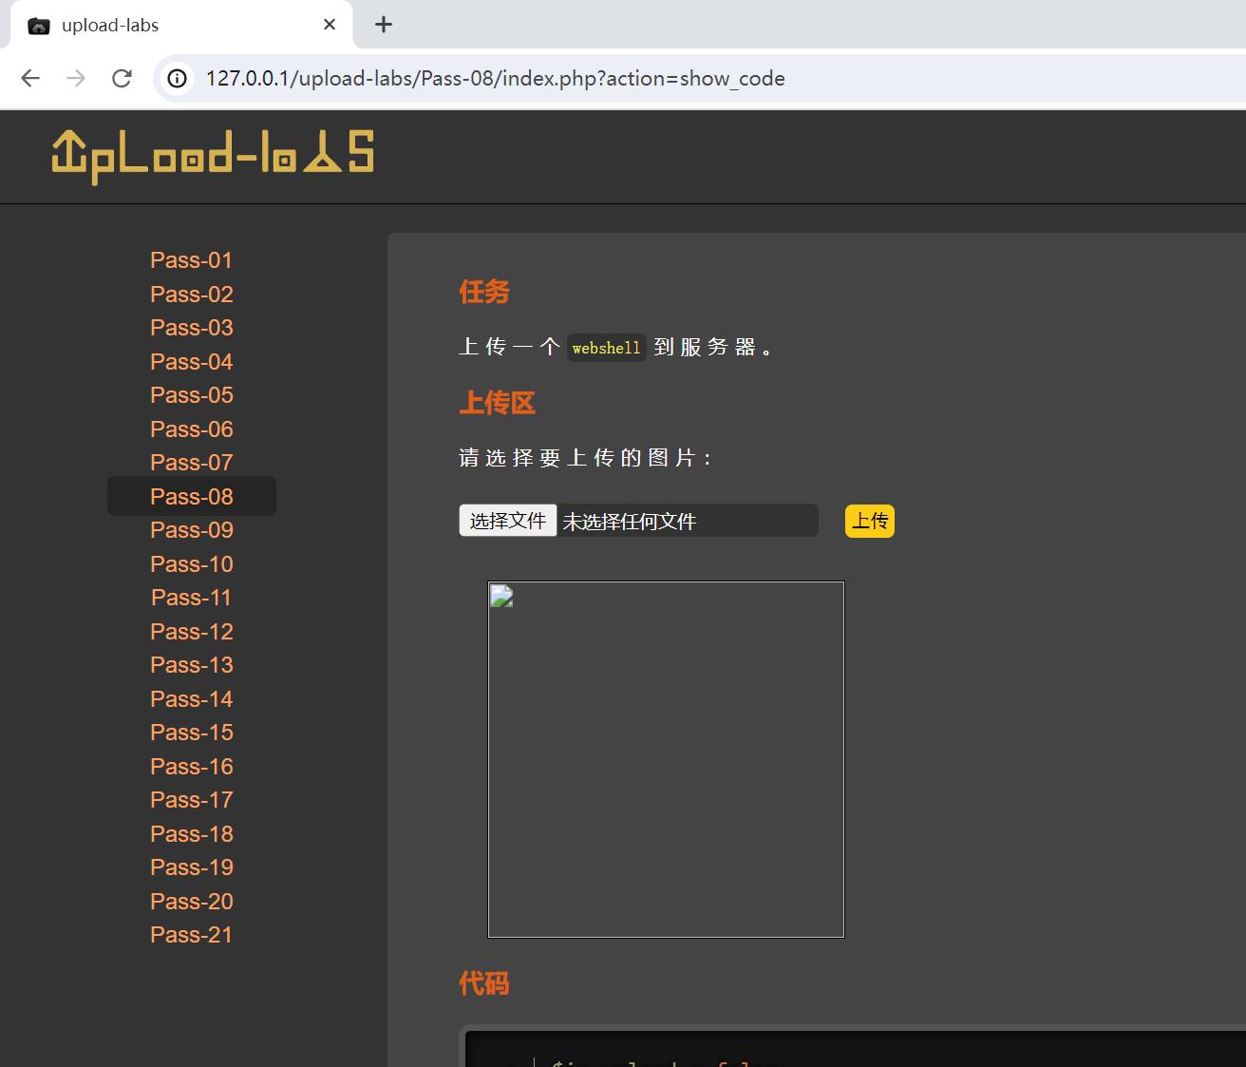Viewport: 1246px width, 1067px height.
Task: Navigate to Pass-15
Action: (192, 733)
